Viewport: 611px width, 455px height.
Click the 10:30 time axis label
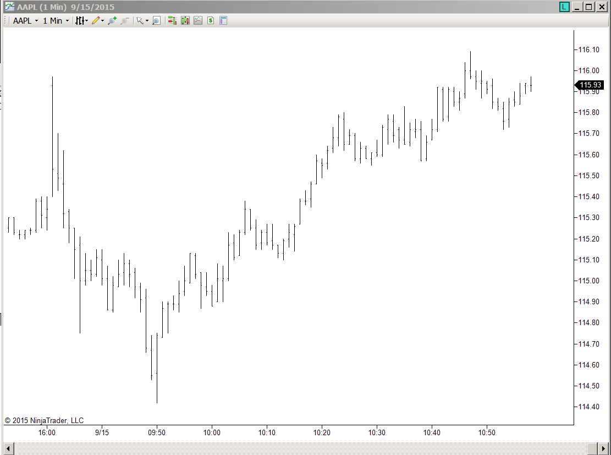click(377, 433)
